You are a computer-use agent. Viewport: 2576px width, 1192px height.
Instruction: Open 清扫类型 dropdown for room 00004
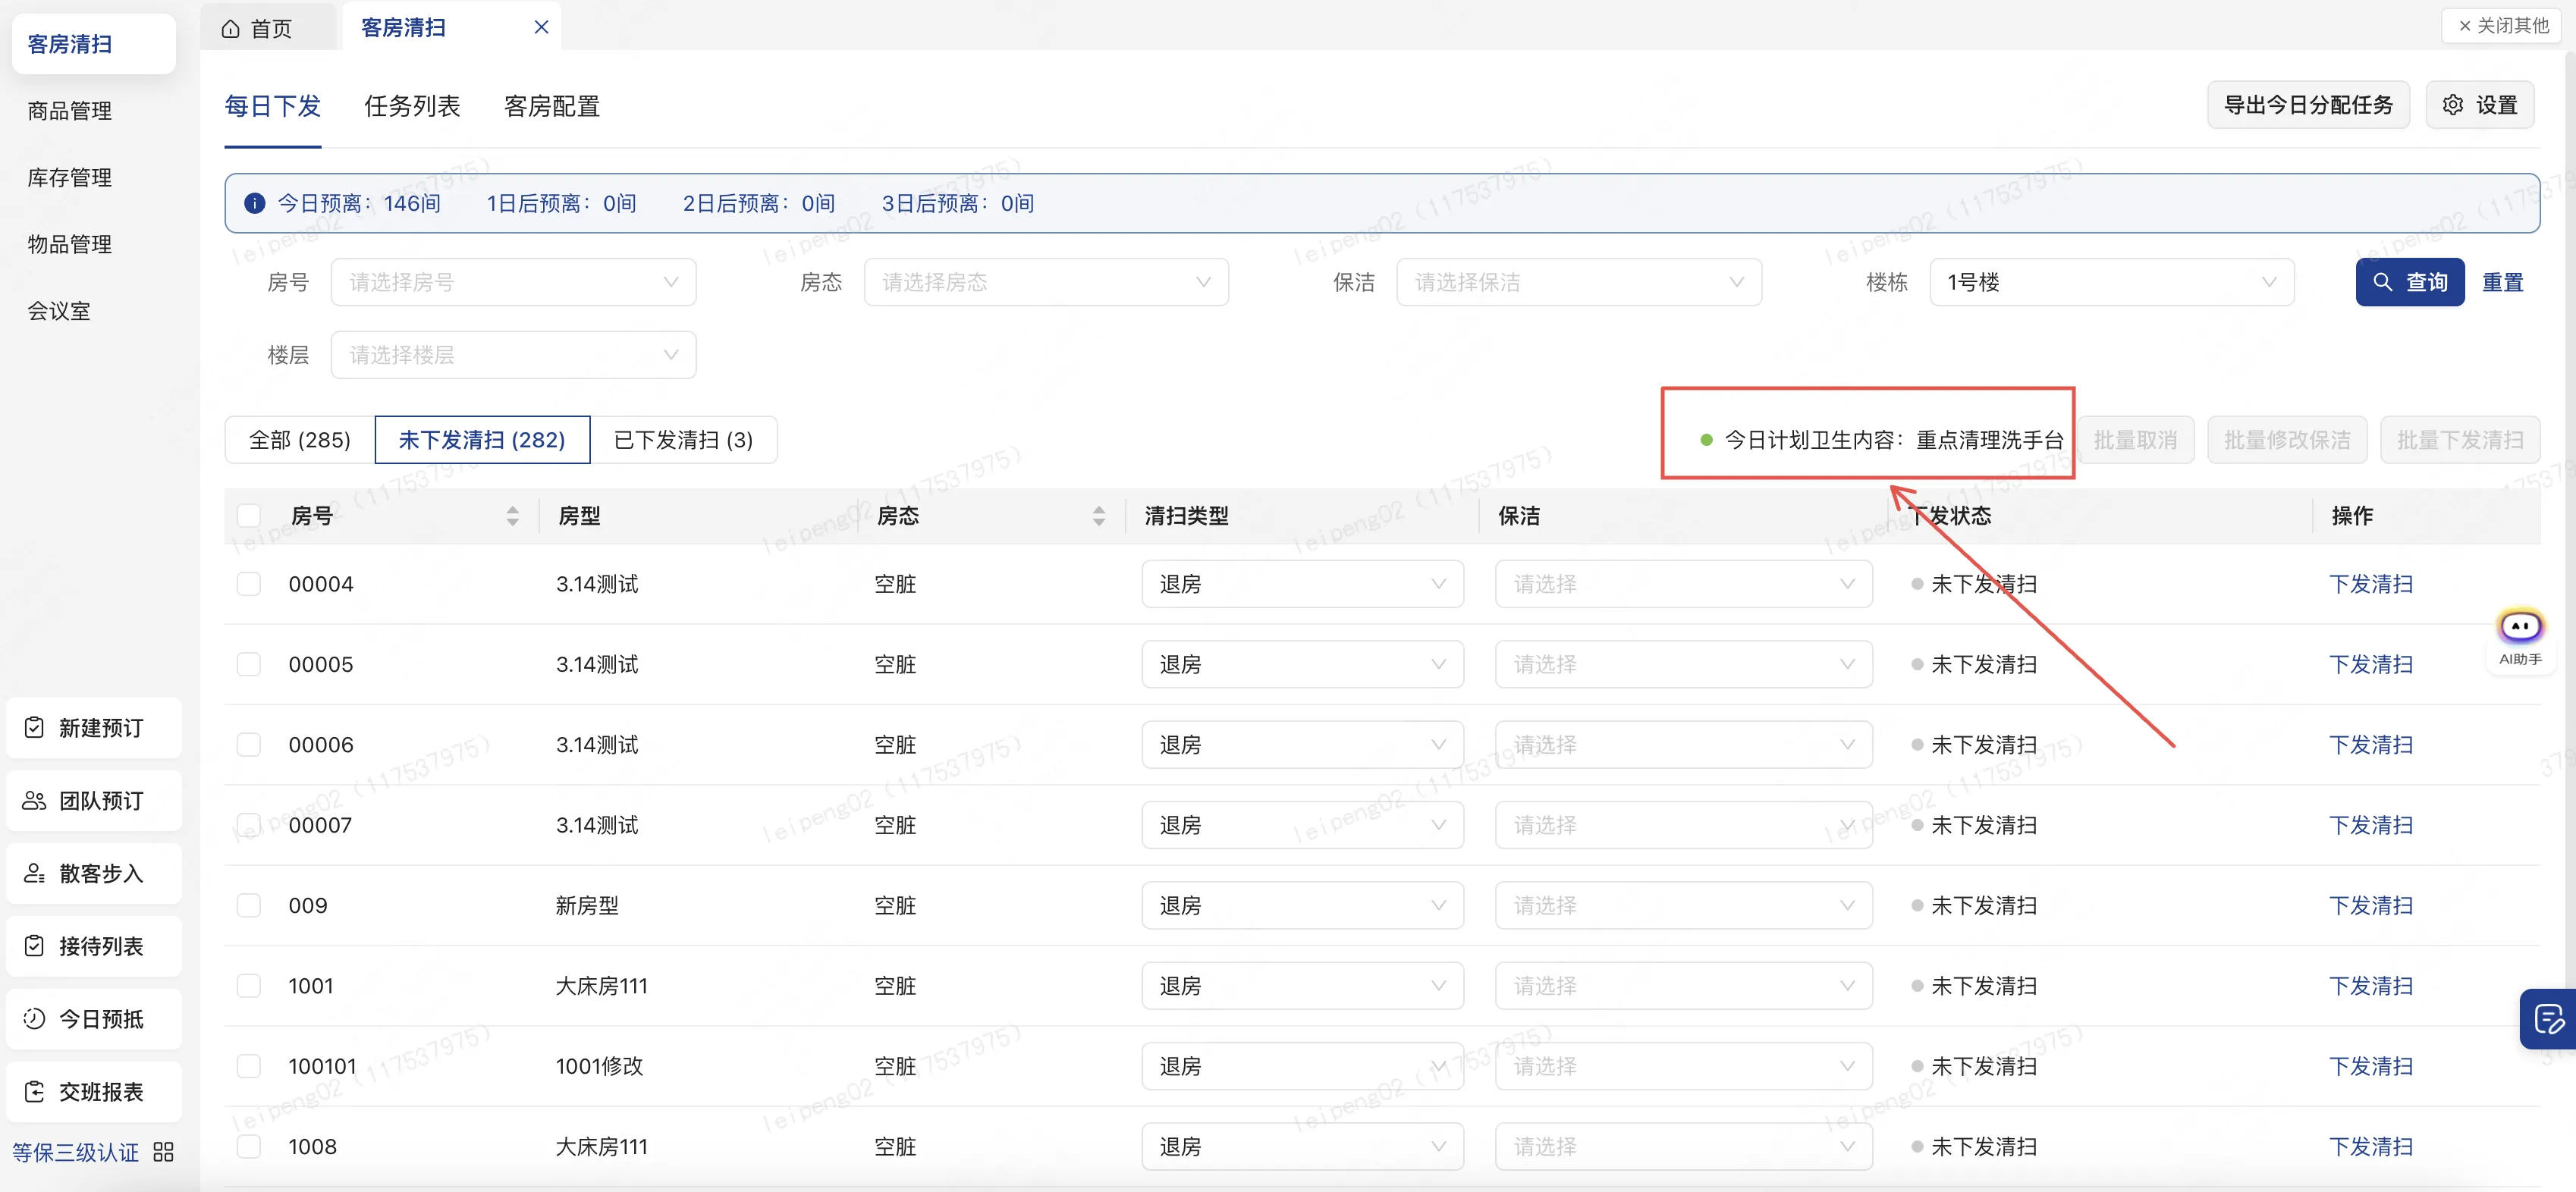pos(1302,584)
